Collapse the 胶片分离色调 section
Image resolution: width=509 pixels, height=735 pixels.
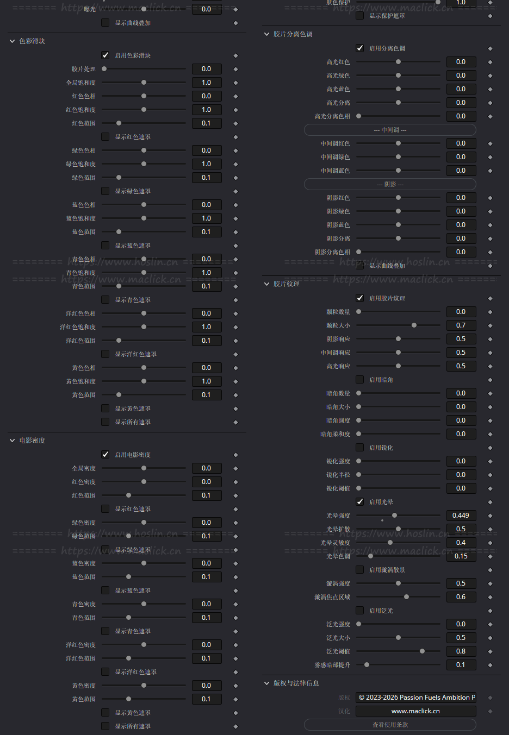click(266, 34)
